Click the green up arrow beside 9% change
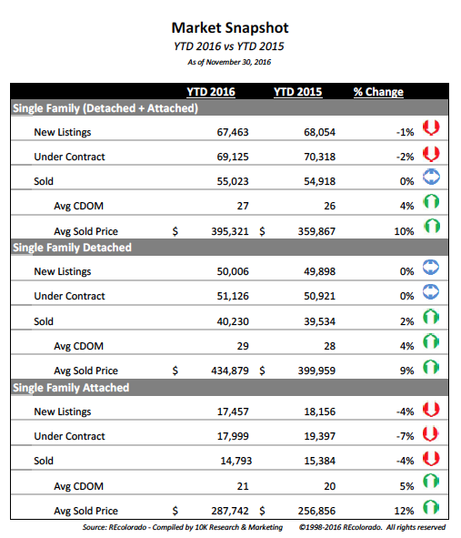This screenshot has width=461, height=538. click(x=431, y=367)
